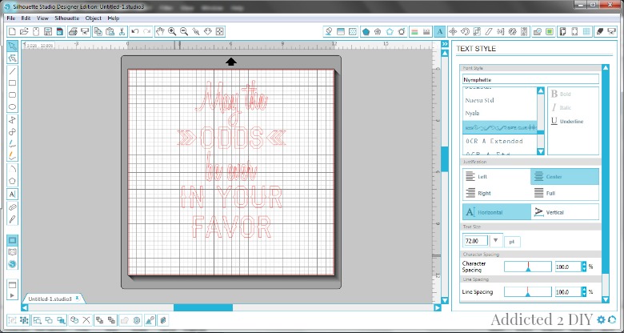Undo last action arrow
The image size is (624, 333).
pos(135,32)
